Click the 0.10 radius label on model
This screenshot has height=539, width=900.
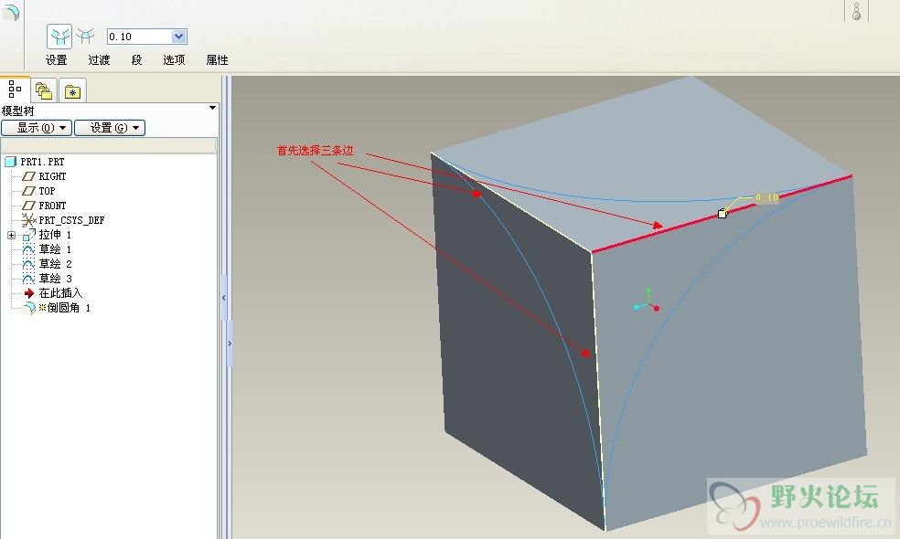coord(766,198)
